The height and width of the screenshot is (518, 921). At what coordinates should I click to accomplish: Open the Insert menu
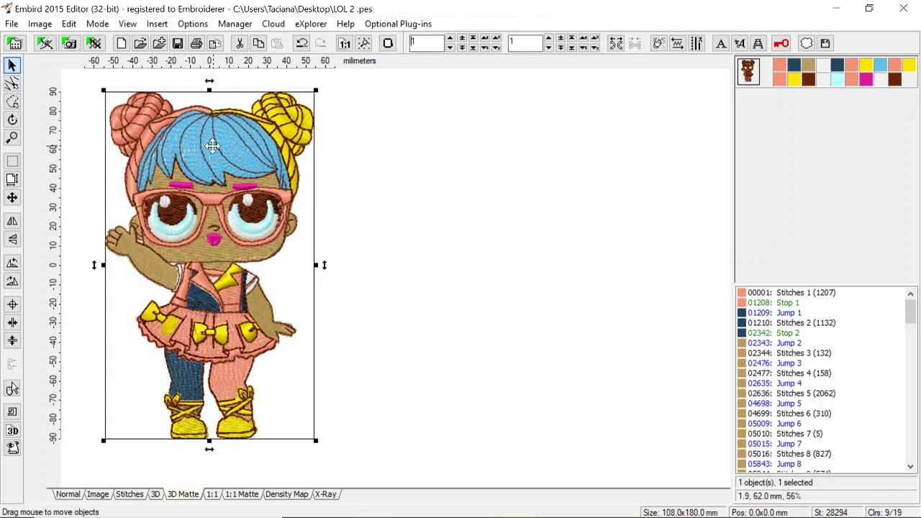[157, 24]
